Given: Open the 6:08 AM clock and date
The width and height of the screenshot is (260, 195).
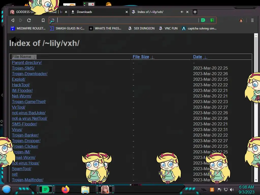Looking at the screenshot, I should tap(246, 189).
